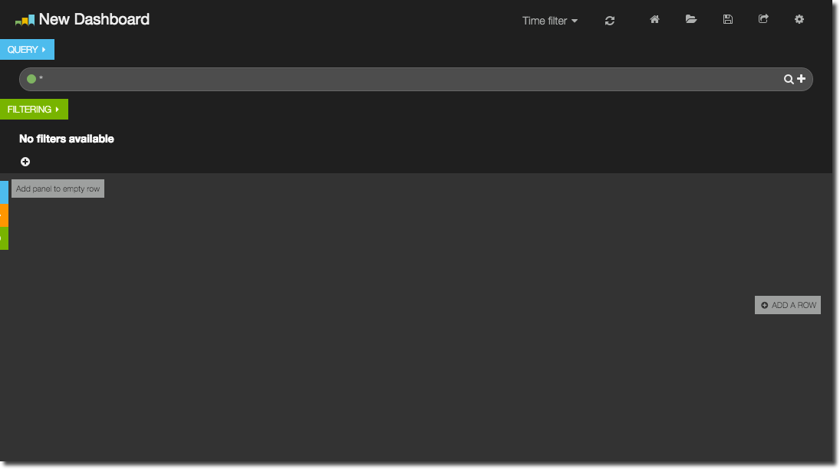Add another query with plus icon
Screen dimensions: 840x469
802,79
